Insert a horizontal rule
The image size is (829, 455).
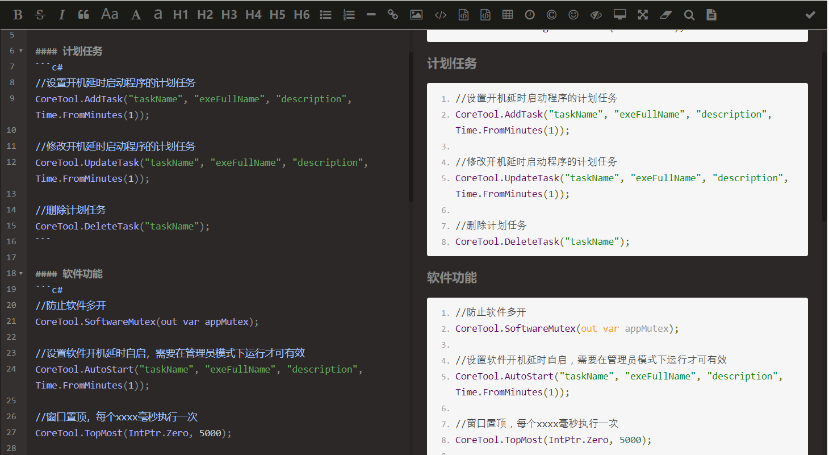[x=371, y=14]
